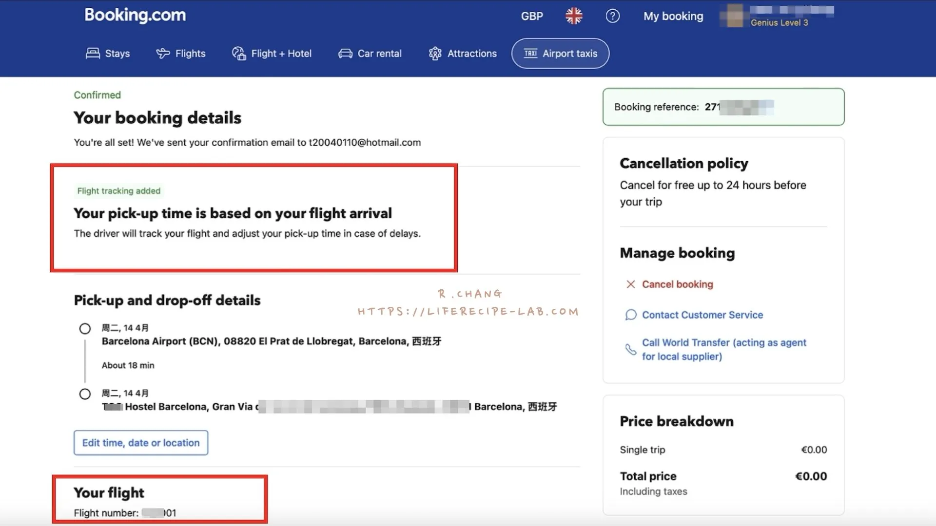Screen dimensions: 936x526
Task: Click the Flights airplane icon
Action: tap(163, 53)
